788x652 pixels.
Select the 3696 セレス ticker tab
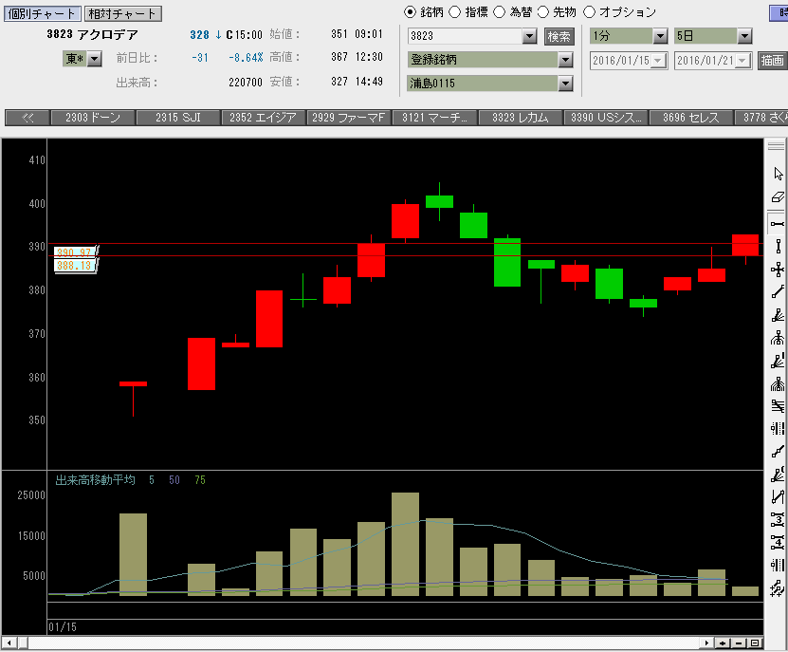click(x=691, y=118)
